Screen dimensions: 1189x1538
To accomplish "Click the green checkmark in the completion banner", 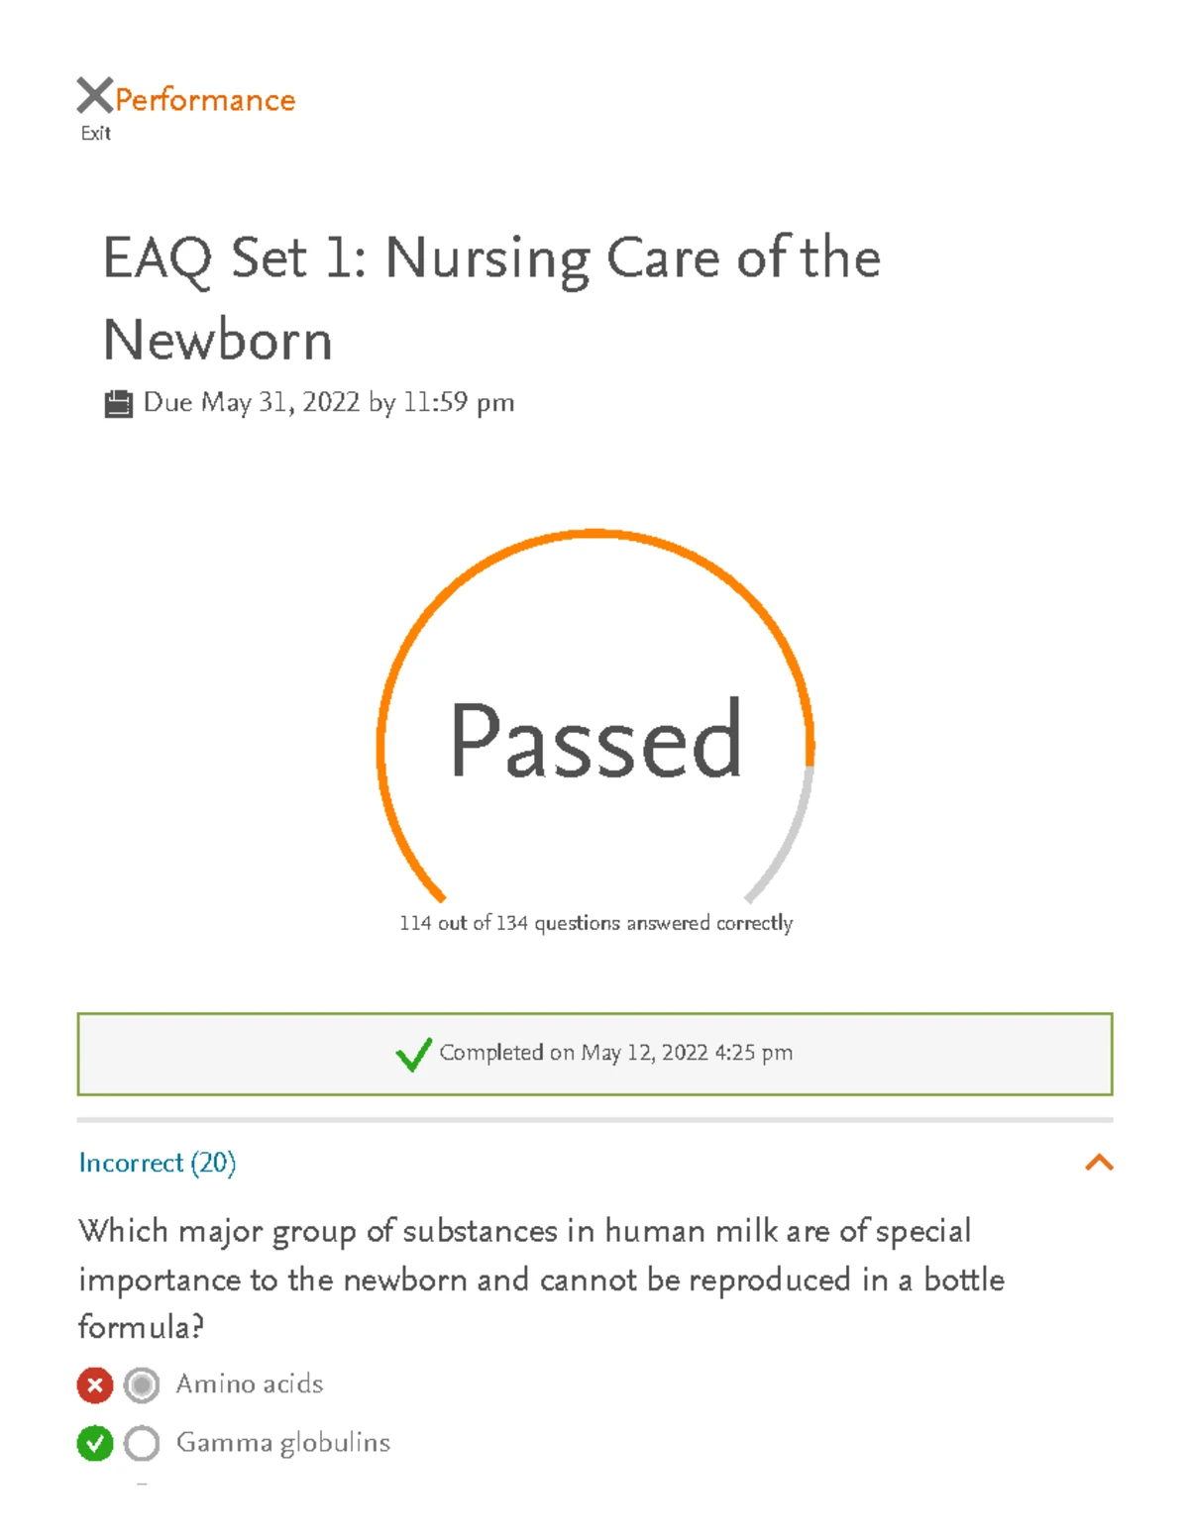I will coord(413,1053).
